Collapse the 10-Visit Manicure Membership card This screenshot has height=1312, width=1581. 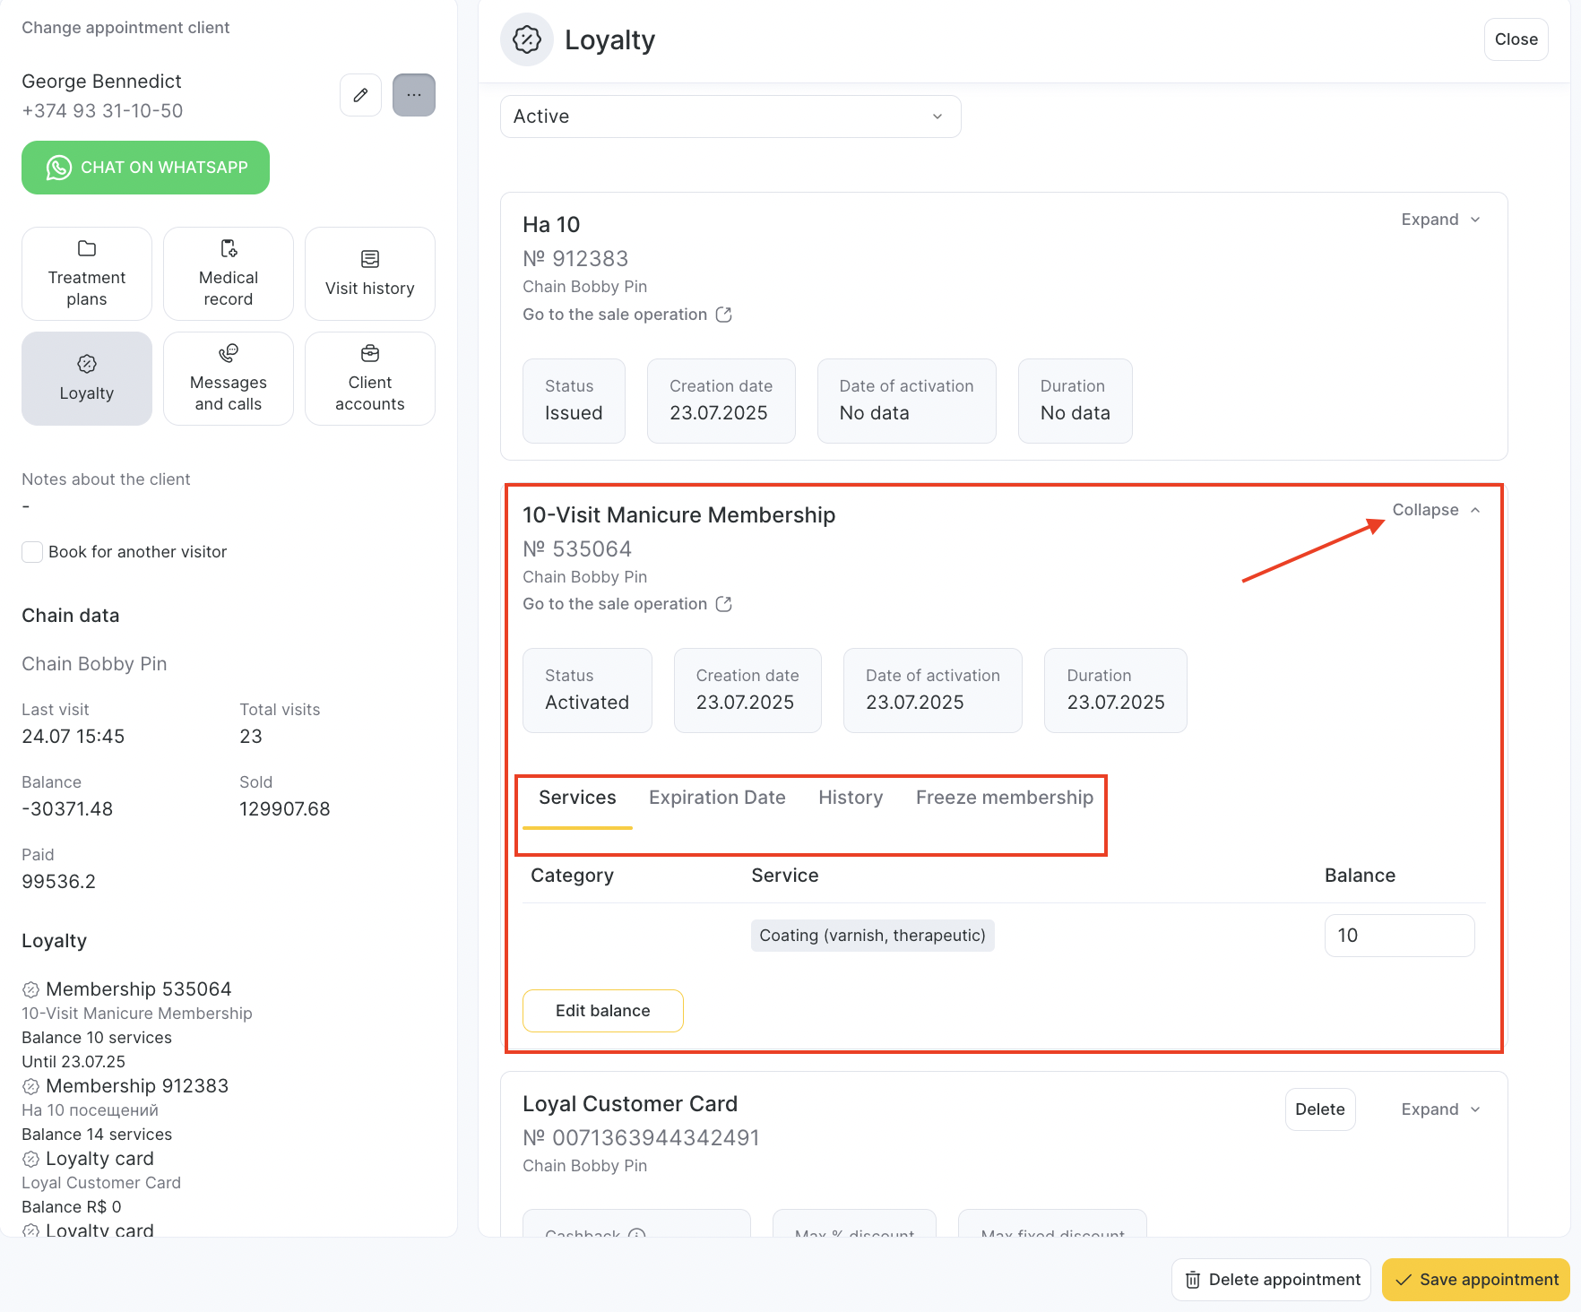click(x=1436, y=510)
